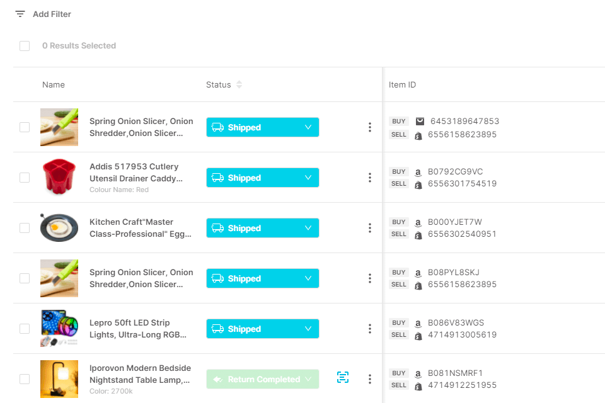Screen dimensions: 605x403
Task: Open the bedside lamp product thumbnail
Action: [59, 378]
